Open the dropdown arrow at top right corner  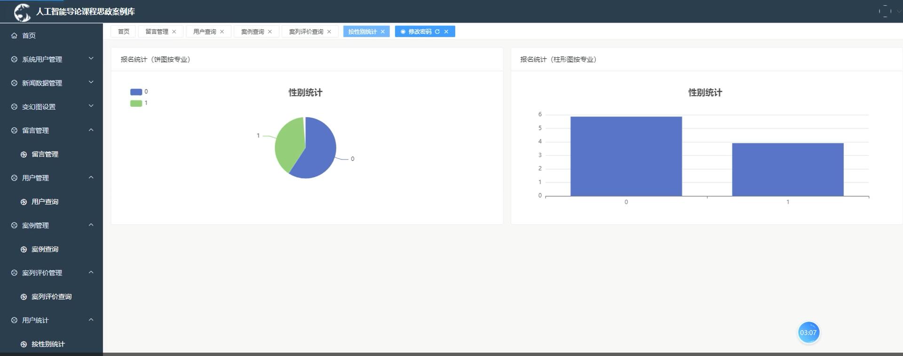point(899,11)
